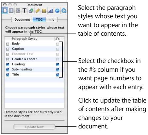Open the Table inspector icon

point(44,11)
